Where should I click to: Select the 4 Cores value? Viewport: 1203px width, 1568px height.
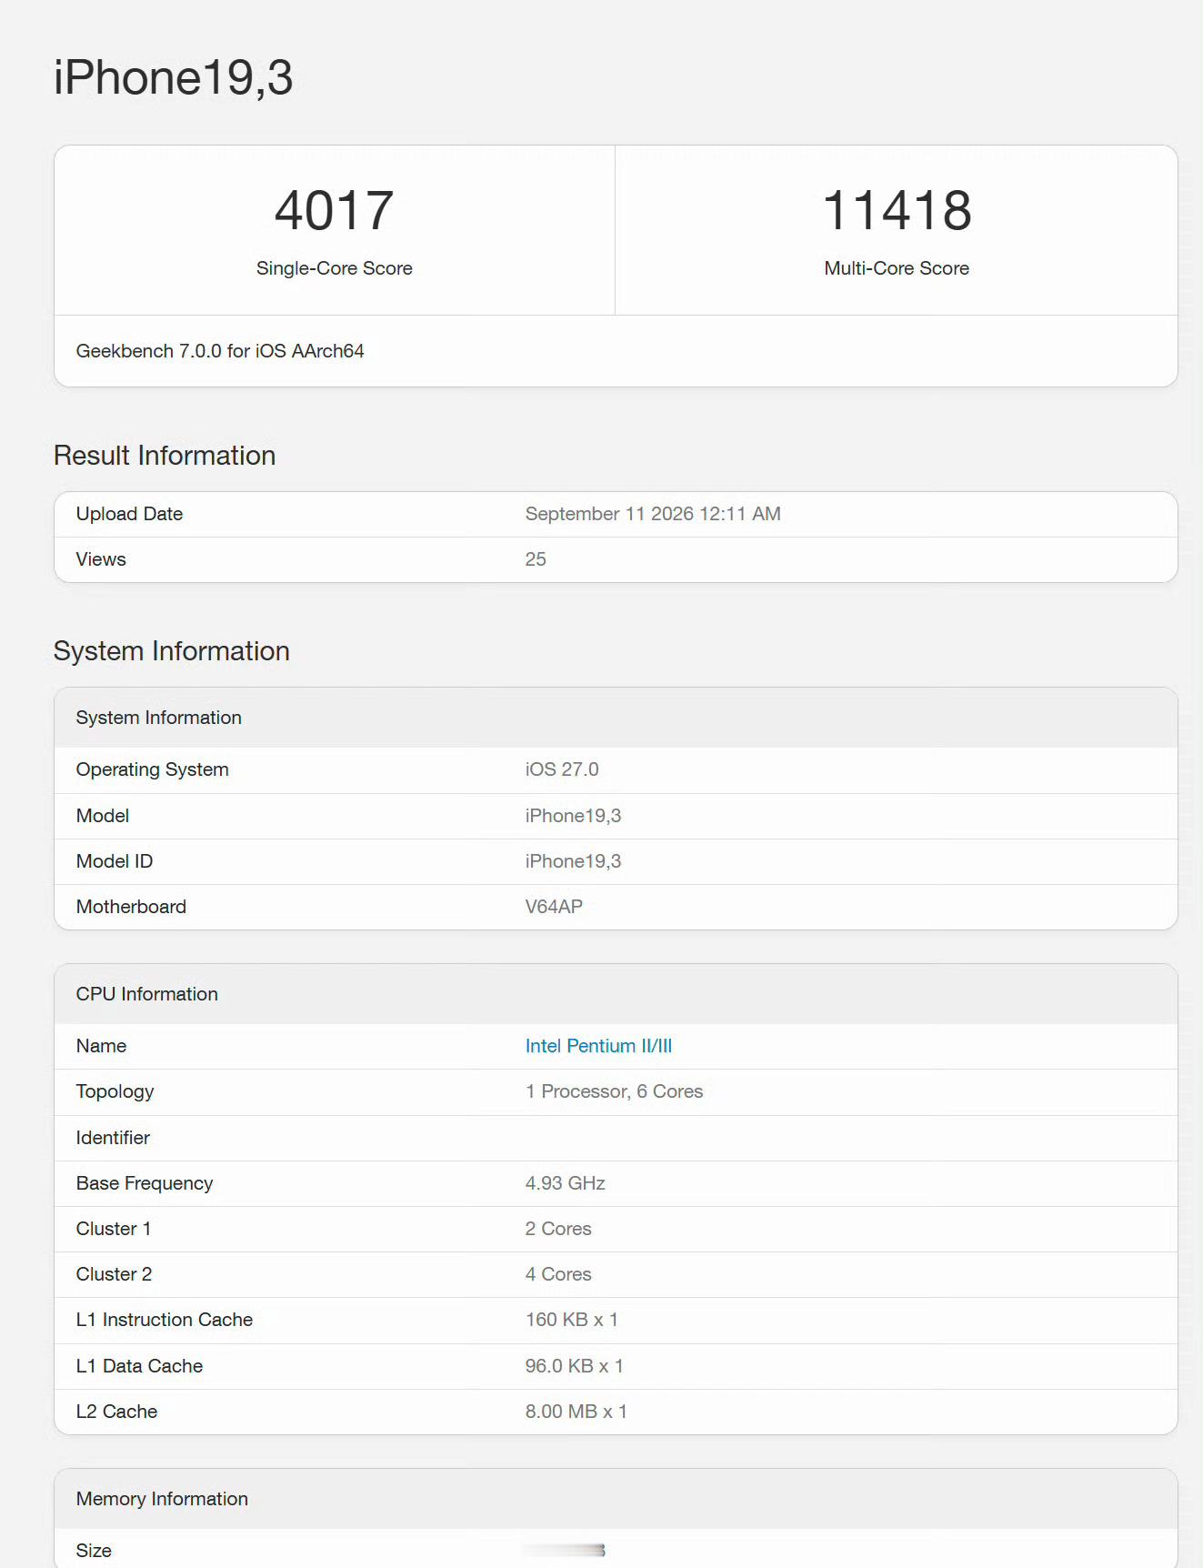[558, 1274]
